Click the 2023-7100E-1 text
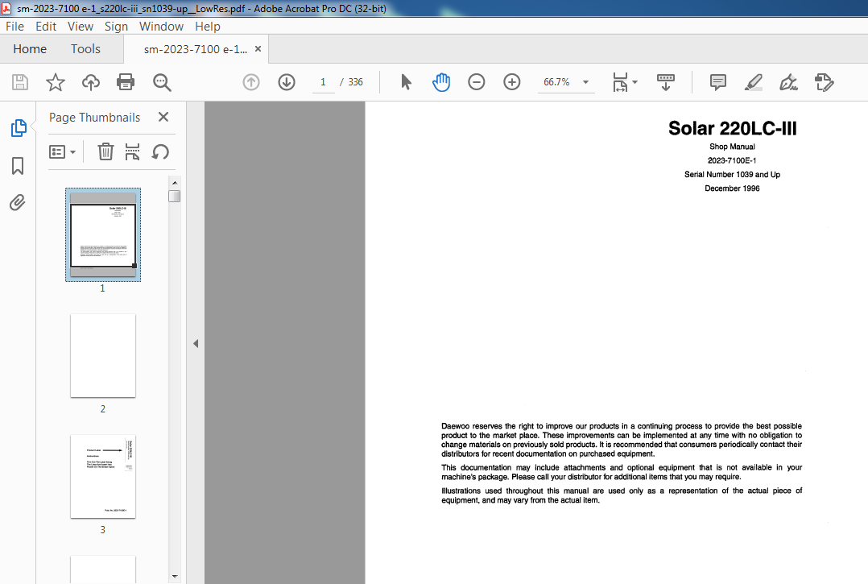 [732, 160]
